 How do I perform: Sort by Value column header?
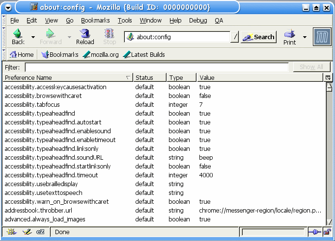pyautogui.click(x=259, y=77)
